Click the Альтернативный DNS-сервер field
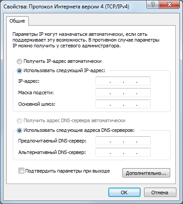The height and width of the screenshot is (204, 183). (x=123, y=152)
